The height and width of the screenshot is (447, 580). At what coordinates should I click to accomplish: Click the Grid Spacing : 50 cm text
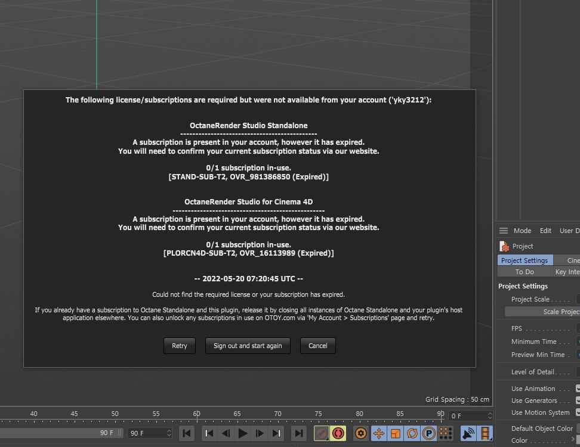pos(457,399)
